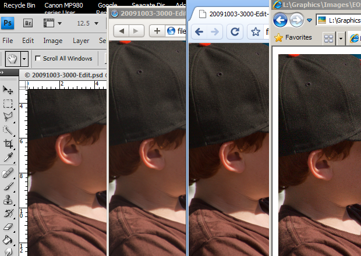Image resolution: width=361 pixels, height=256 pixels.
Task: Click Safari's add bookmark plus button
Action: (x=157, y=31)
